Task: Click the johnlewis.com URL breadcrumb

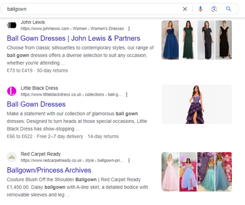Action: (x=72, y=28)
